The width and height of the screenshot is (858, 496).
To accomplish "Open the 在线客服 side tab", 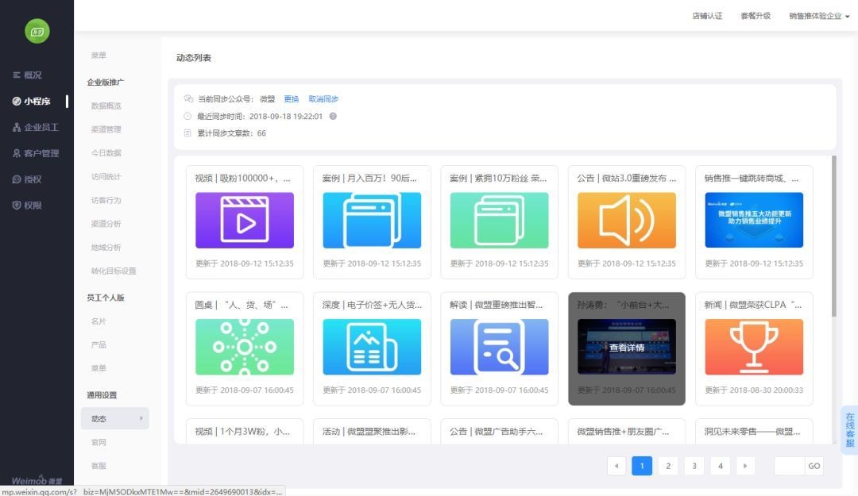I will [x=849, y=430].
